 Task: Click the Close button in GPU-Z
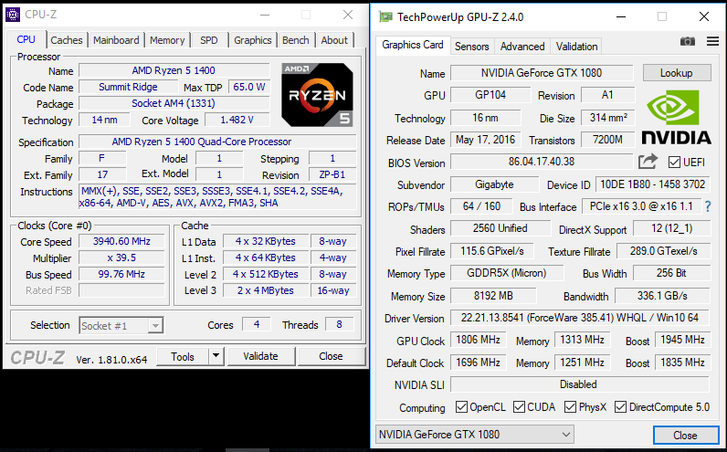tap(685, 436)
